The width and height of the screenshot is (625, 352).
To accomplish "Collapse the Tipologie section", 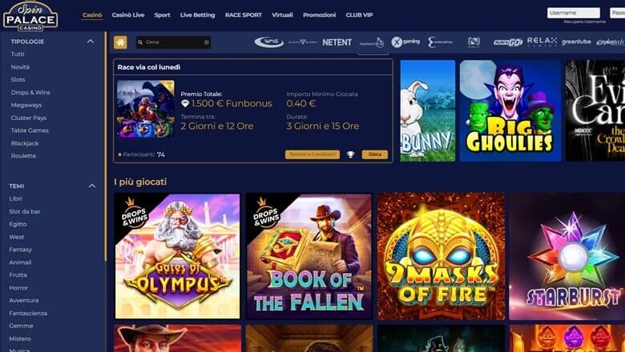I will coord(91,42).
